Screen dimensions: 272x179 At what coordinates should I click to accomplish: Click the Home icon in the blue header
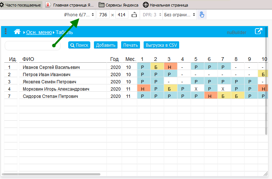coord(17,32)
